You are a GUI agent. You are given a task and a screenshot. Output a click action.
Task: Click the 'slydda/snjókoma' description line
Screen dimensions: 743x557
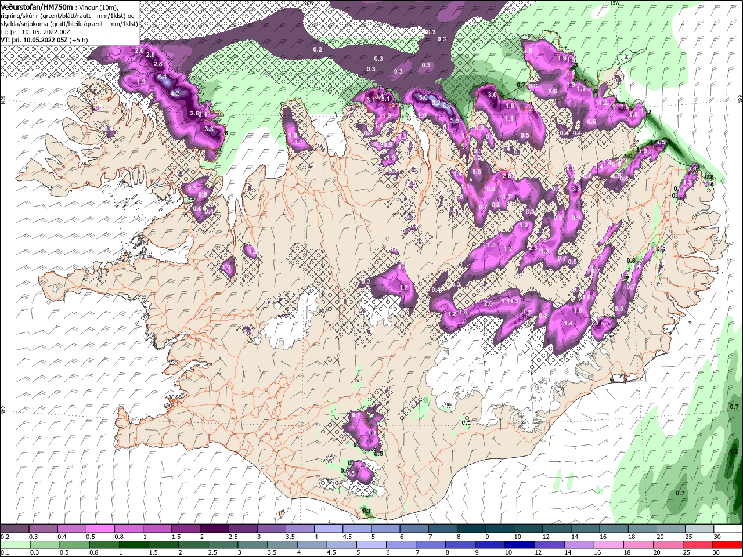click(68, 24)
